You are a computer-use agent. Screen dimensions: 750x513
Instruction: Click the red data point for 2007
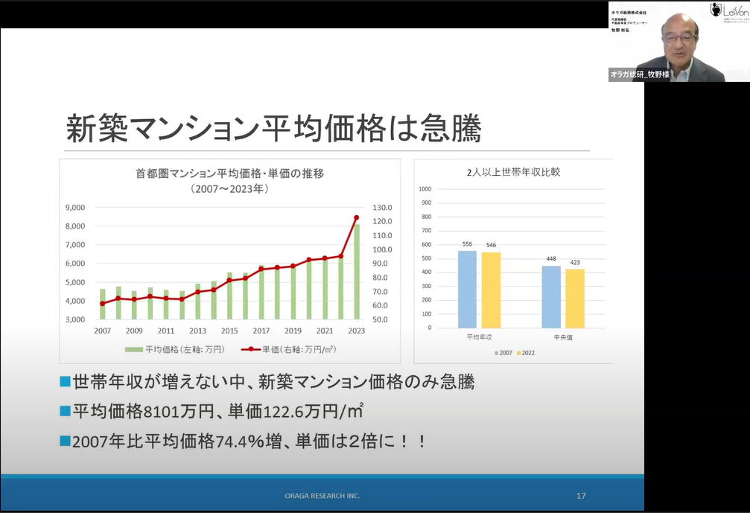[x=103, y=304]
